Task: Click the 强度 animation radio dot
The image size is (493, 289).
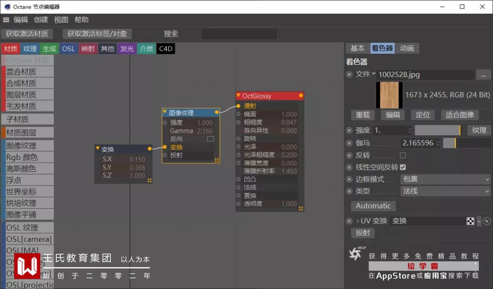Action: [349, 130]
